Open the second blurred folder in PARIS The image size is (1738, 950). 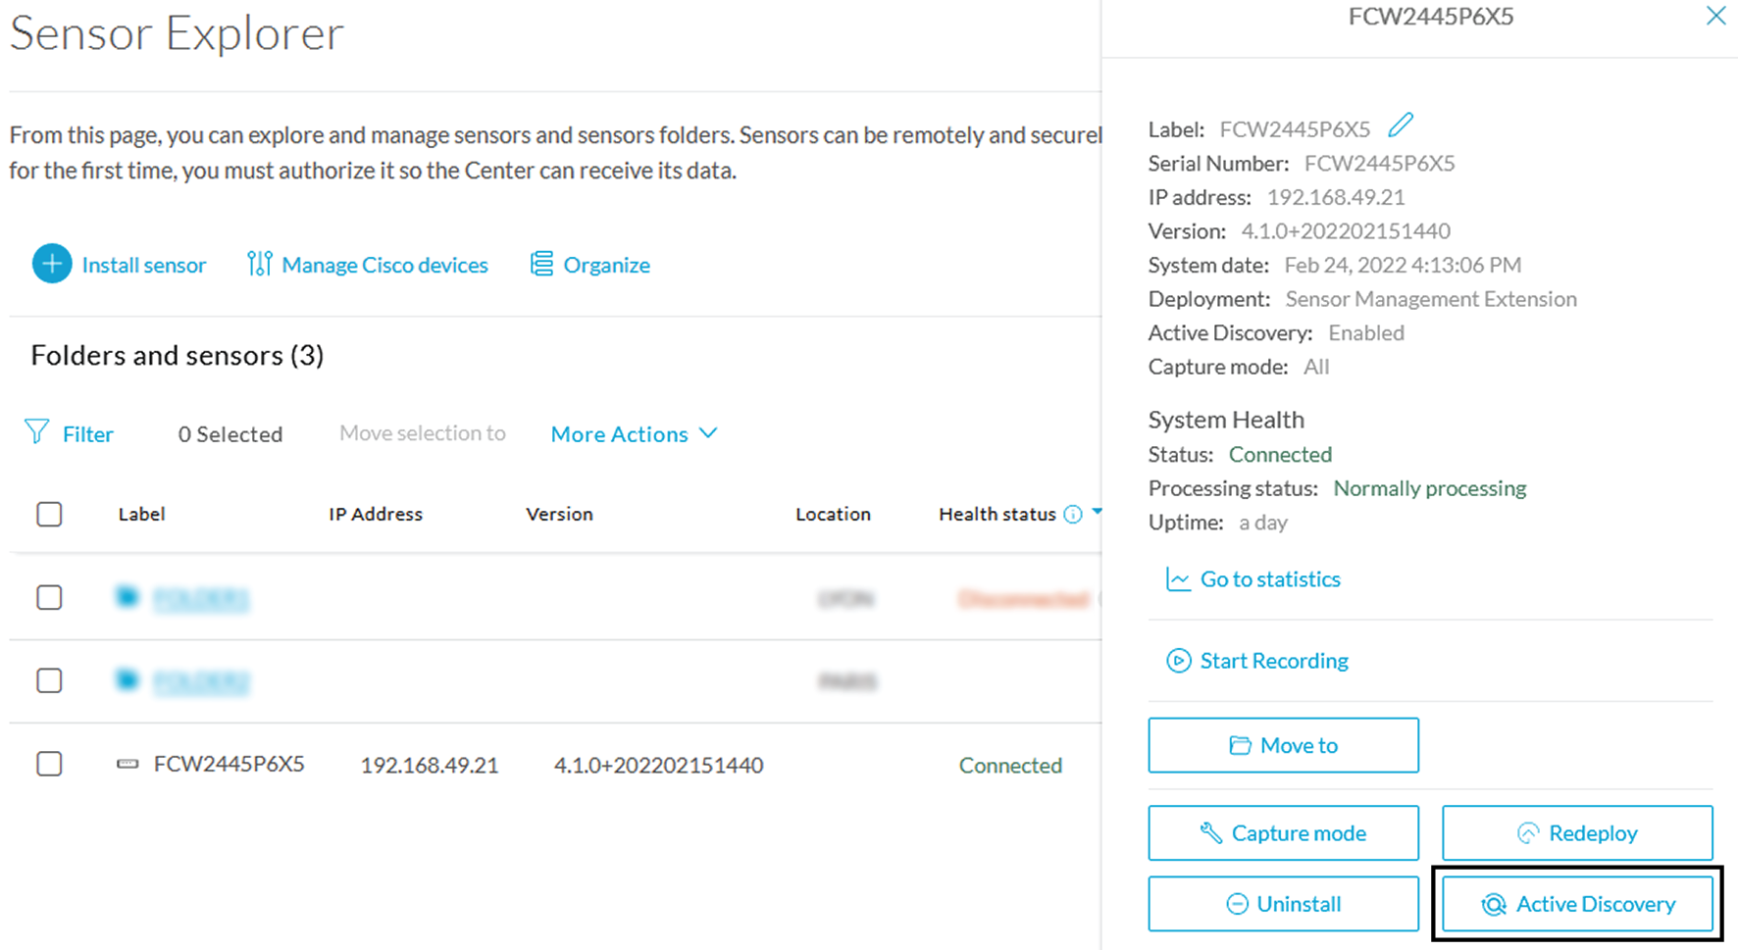coord(202,681)
